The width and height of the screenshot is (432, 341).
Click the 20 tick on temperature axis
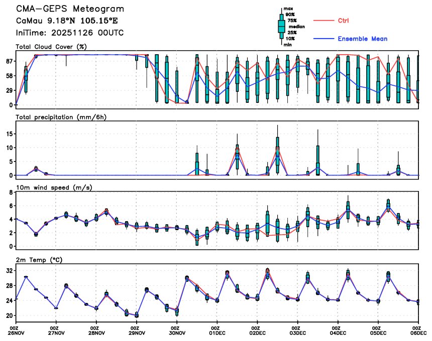[x=10, y=316]
